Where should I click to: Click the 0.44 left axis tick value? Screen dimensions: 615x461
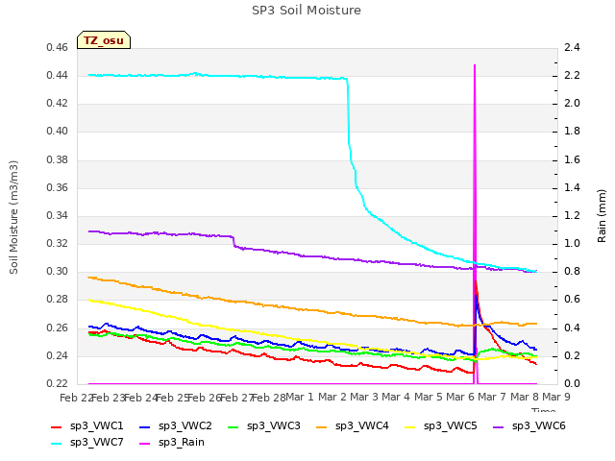58,75
